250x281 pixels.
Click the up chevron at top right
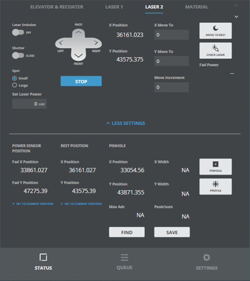(x=237, y=6)
